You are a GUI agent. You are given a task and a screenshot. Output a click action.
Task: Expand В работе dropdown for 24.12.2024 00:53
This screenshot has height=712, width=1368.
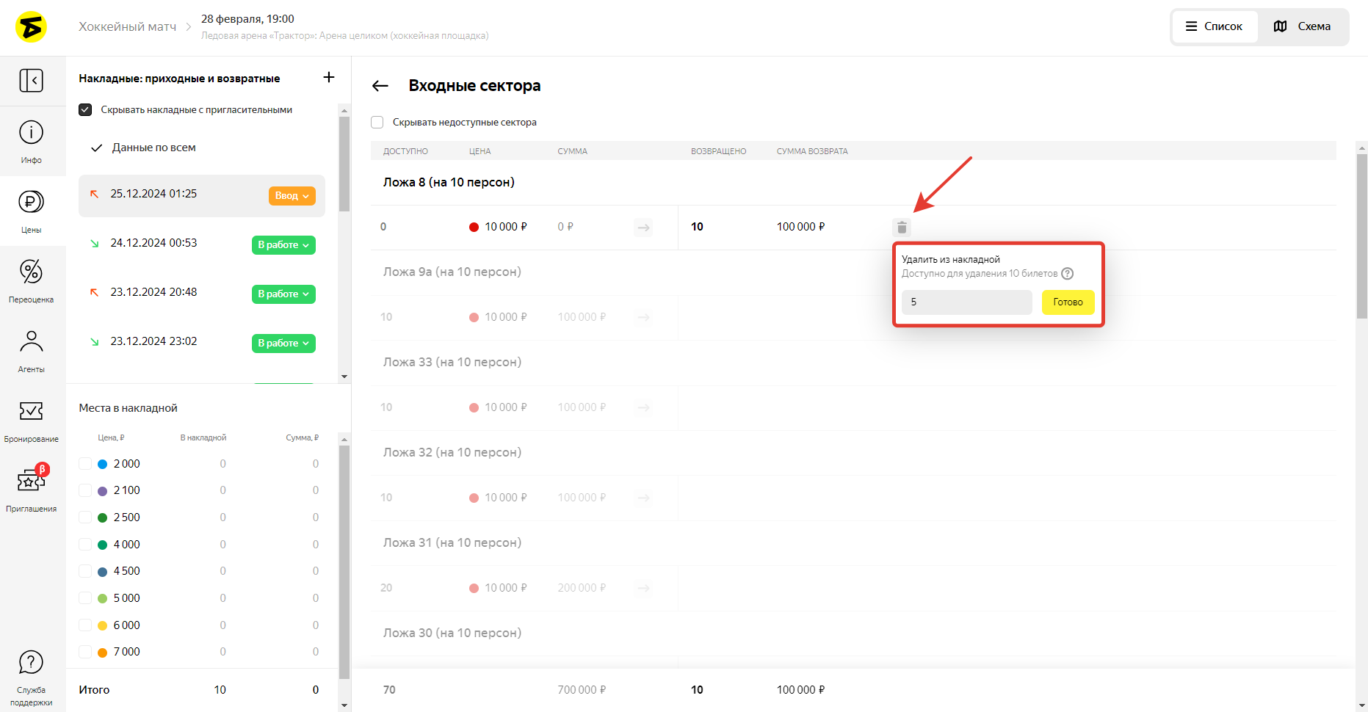coord(283,245)
